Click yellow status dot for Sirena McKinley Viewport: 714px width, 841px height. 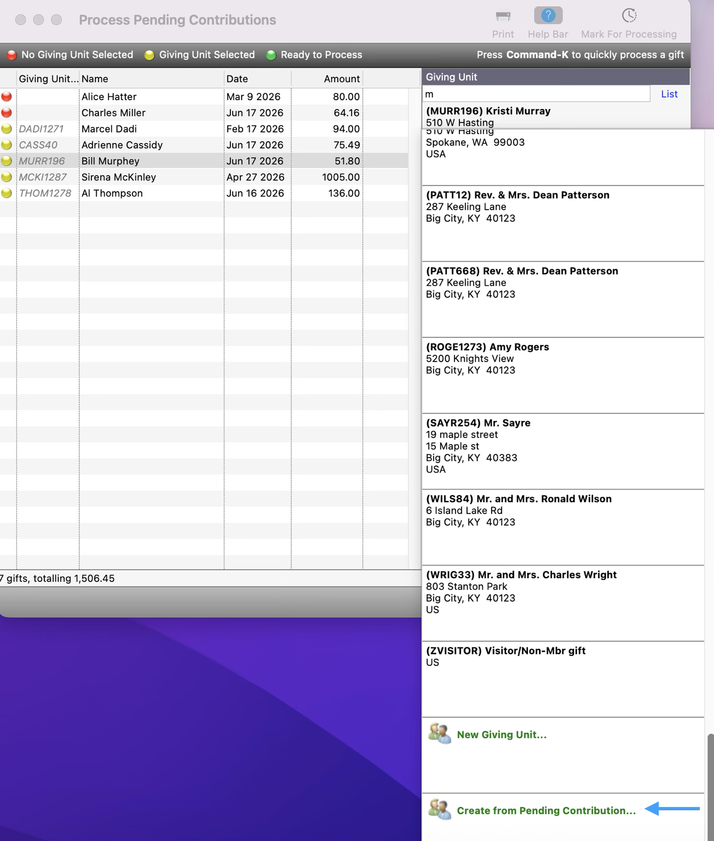7,177
